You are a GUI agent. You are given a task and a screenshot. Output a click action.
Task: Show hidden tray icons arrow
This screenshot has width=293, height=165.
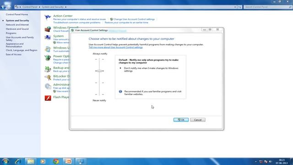(x=256, y=162)
